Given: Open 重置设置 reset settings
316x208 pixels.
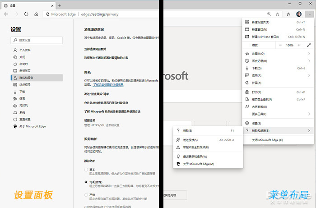Looking at the screenshot, I should (37, 120).
